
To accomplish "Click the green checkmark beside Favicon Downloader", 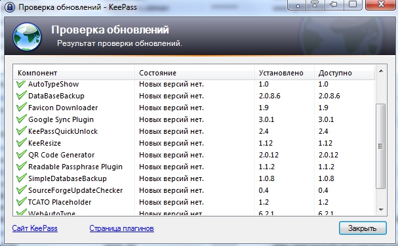I will tap(22, 108).
